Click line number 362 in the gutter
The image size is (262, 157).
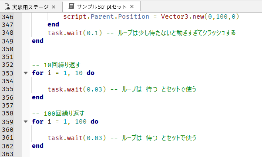point(7,146)
